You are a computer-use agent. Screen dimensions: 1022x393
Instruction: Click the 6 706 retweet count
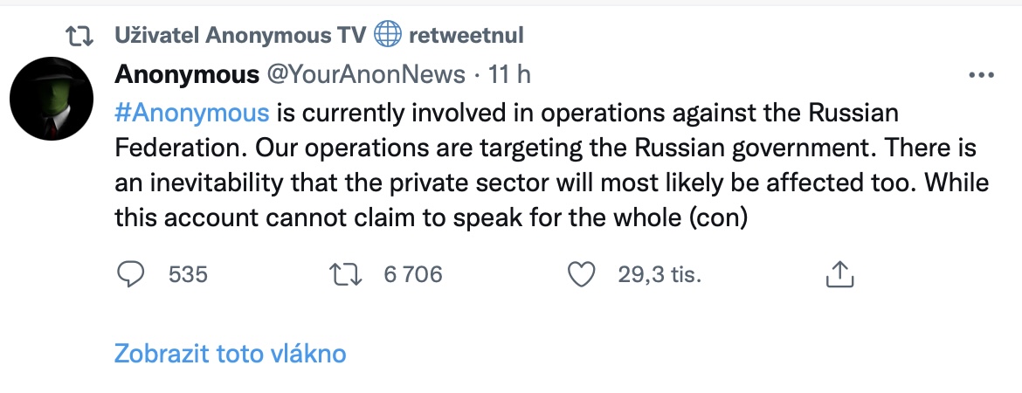click(413, 275)
